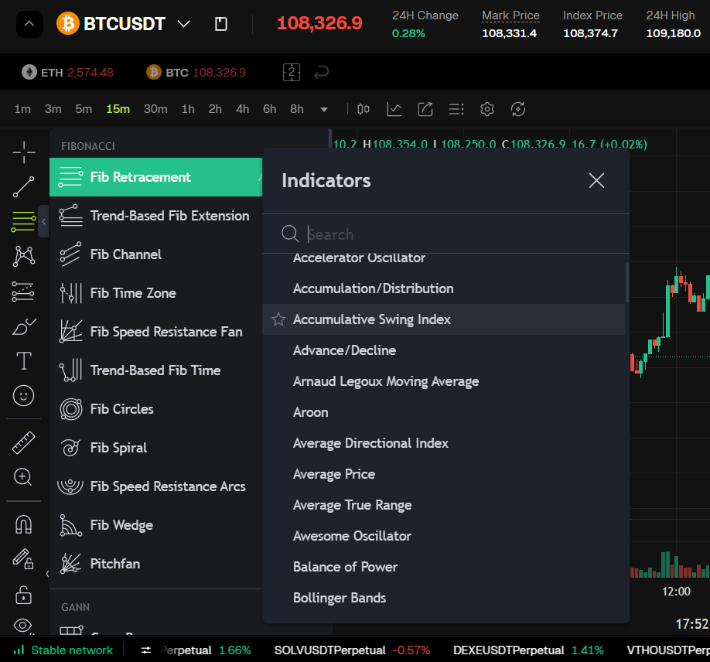Choose Pitchfan tool
Screen dimensions: 710x662
pyautogui.click(x=155, y=564)
